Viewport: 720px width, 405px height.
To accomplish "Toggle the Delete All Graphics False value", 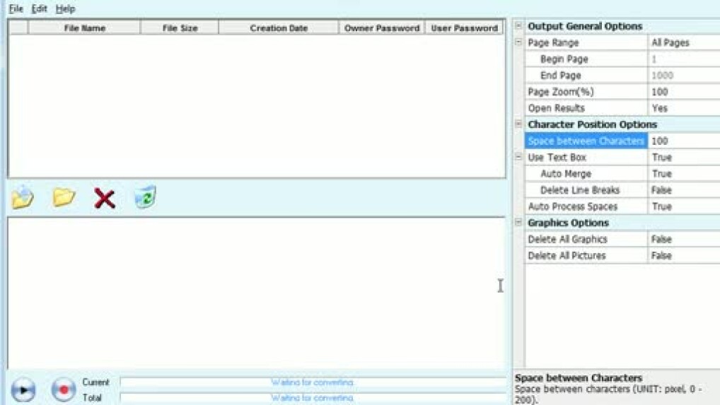I will 683,240.
